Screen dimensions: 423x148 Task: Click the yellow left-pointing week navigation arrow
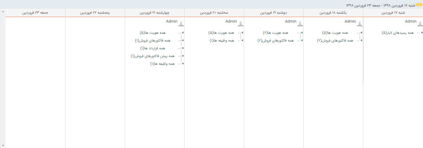(x=417, y=5)
